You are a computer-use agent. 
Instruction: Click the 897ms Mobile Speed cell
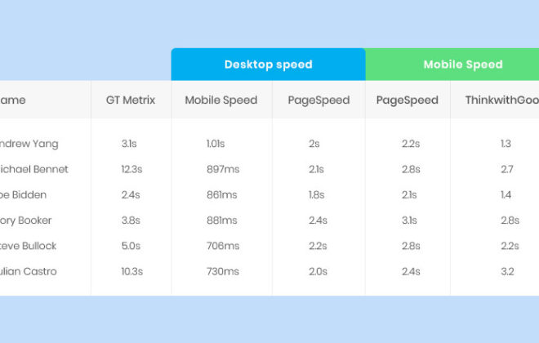tap(223, 169)
